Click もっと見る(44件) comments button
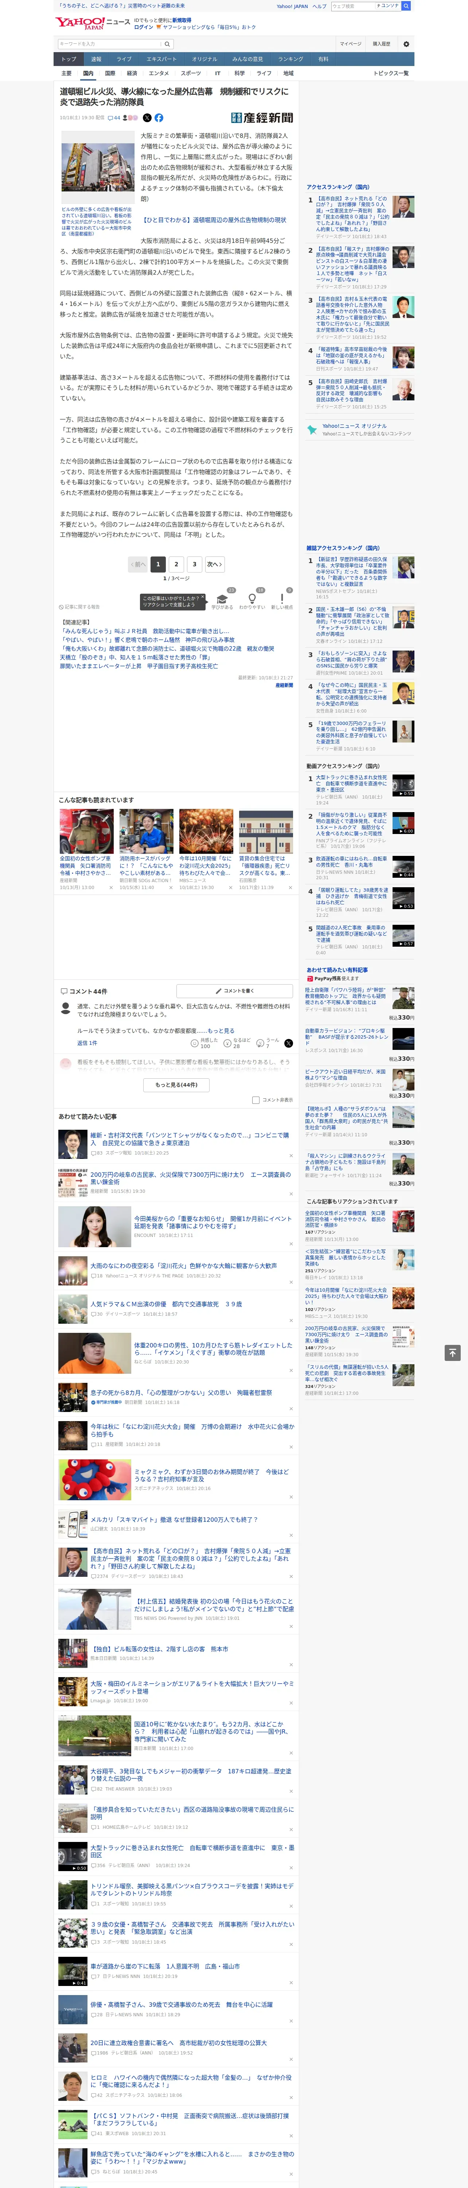Screen dimensions: 468x2188 [x=177, y=1085]
